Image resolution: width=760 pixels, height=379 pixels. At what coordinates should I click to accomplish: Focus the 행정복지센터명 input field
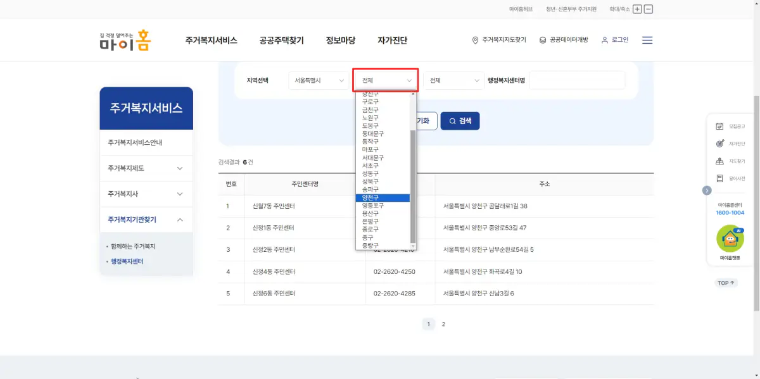(577, 80)
